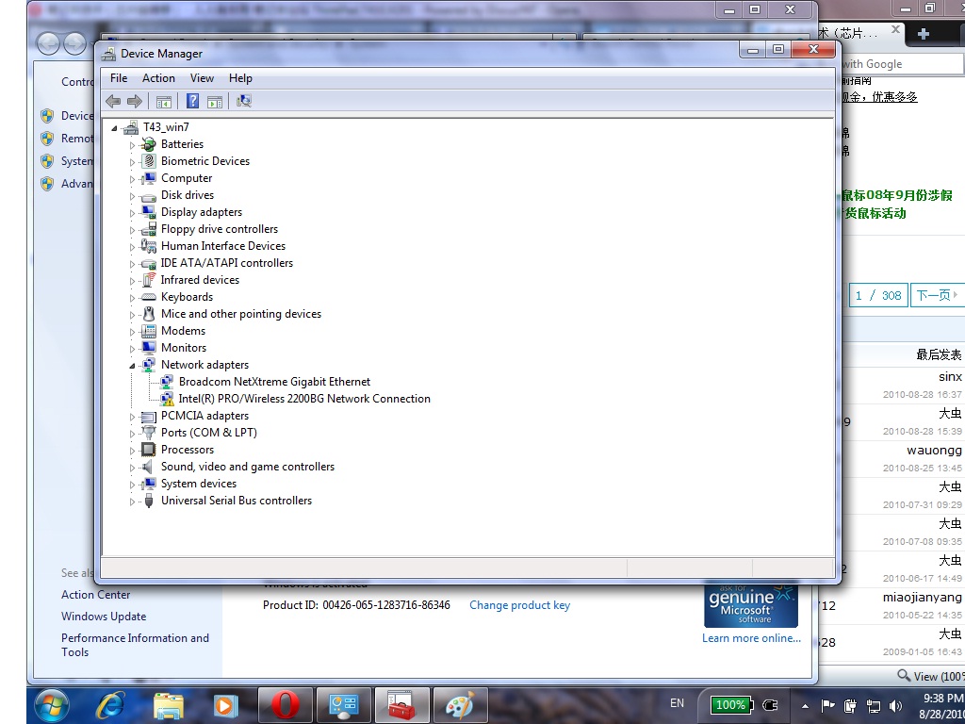Open the Help menu
The image size is (965, 724).
[x=240, y=78]
